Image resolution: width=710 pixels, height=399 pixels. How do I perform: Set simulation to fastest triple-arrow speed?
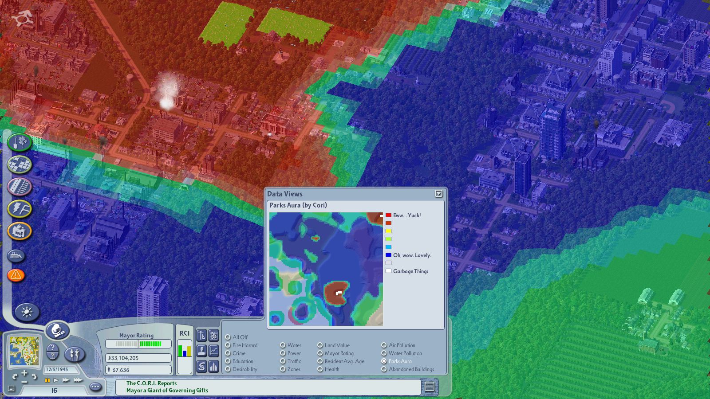[78, 380]
